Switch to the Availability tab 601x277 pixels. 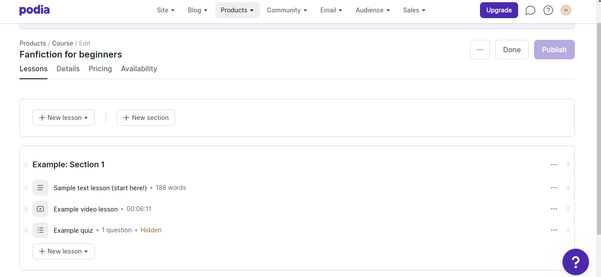(x=139, y=69)
